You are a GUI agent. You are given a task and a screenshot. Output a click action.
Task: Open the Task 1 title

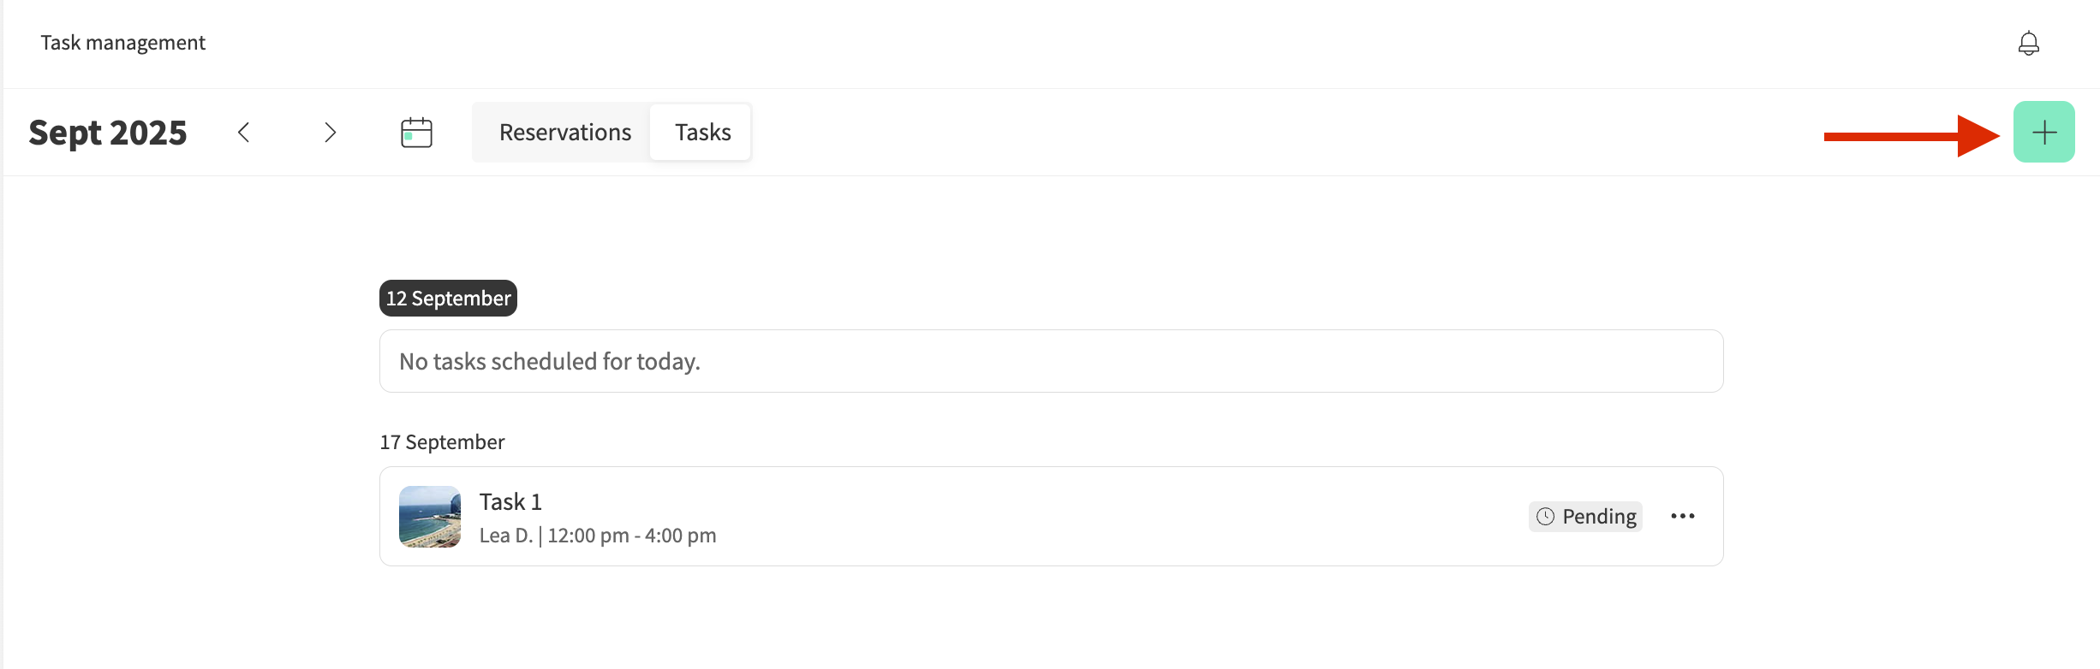[x=510, y=502]
